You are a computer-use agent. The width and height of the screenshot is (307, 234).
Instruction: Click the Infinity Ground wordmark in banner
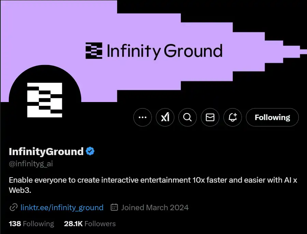[164, 51]
